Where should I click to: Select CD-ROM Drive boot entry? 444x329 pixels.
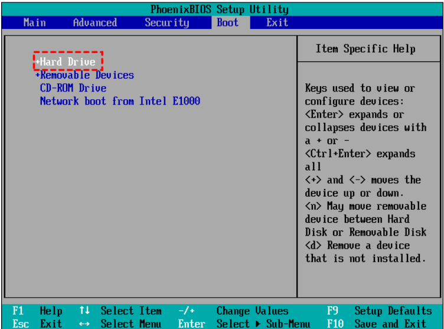(73, 88)
